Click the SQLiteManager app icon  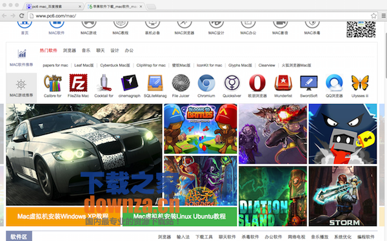point(155,83)
